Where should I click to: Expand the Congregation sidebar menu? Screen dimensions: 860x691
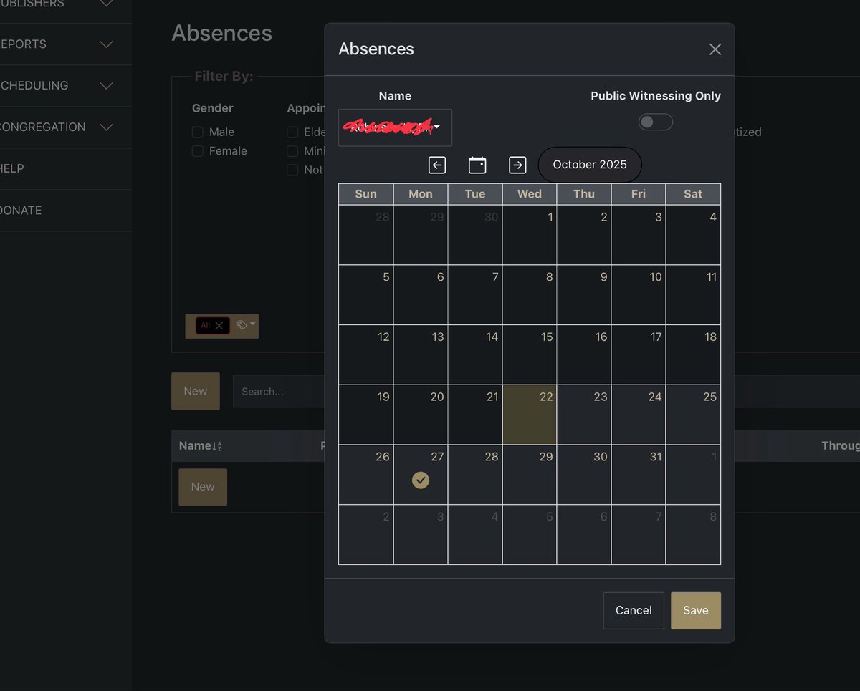tap(66, 127)
